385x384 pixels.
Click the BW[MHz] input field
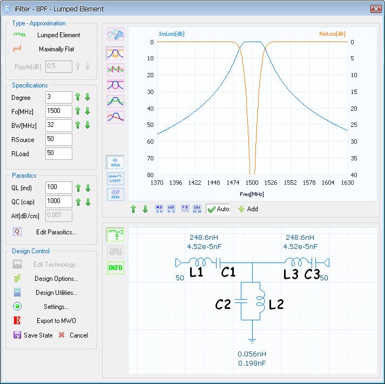tap(58, 125)
